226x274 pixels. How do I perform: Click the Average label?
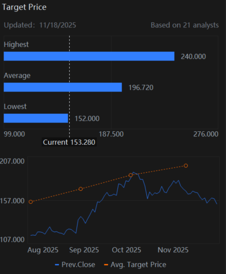(17, 75)
